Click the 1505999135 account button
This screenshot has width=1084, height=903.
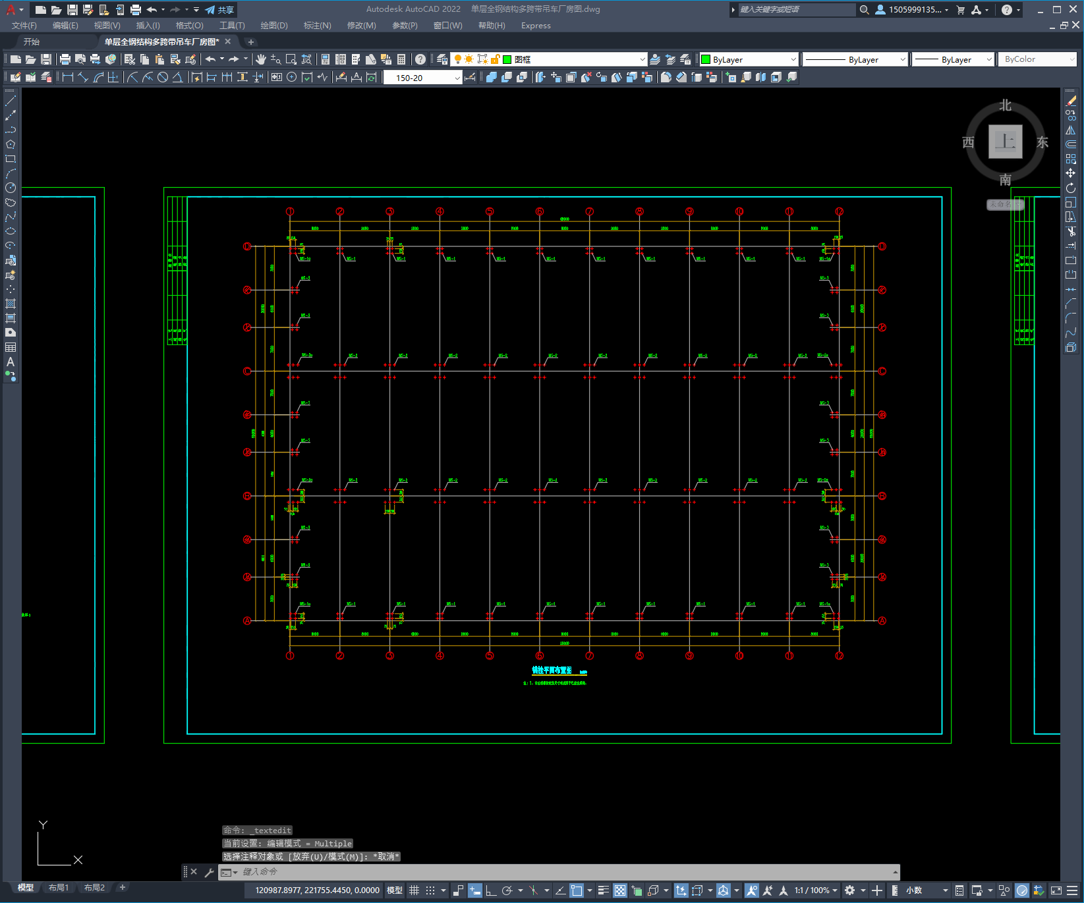(x=912, y=10)
